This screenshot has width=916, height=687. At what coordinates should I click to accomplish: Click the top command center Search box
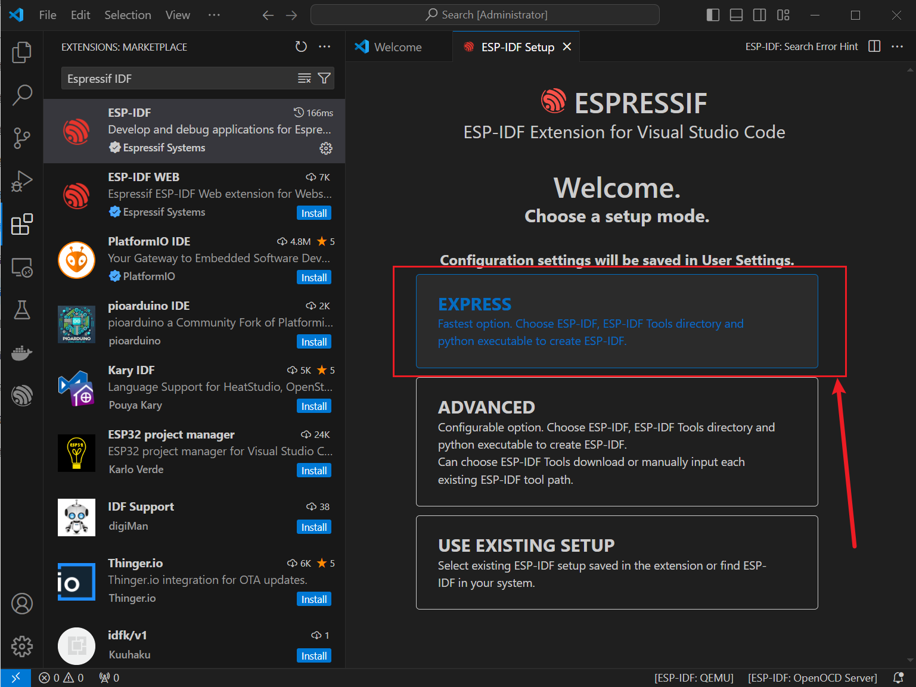click(485, 15)
